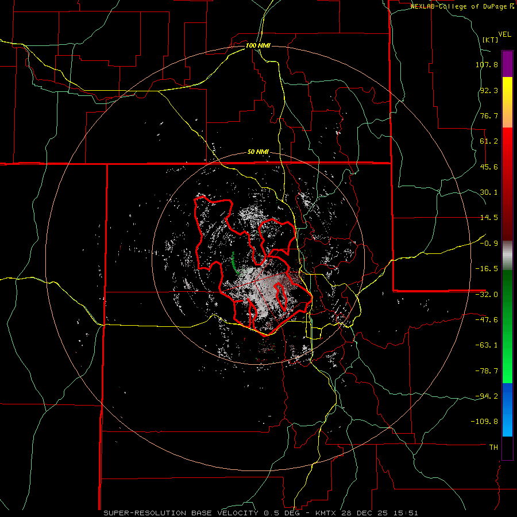Image resolution: width=517 pixels, height=517 pixels.
Task: Click the 107.8 legend value
Action: 487,64
